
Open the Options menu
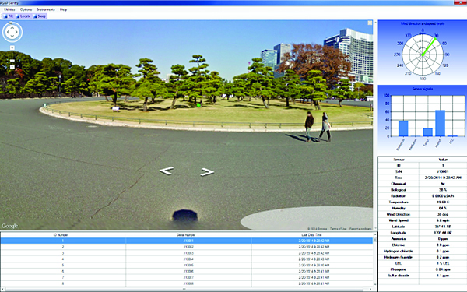[x=26, y=9]
